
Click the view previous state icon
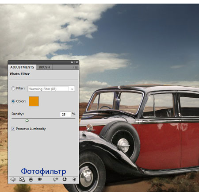[56, 179]
